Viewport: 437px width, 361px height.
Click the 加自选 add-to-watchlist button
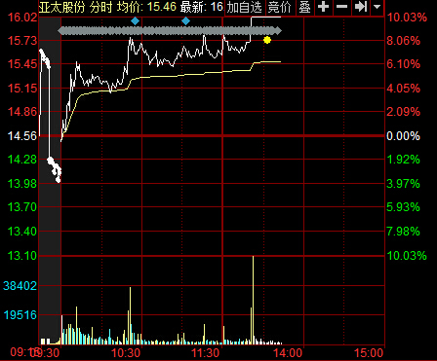click(245, 7)
